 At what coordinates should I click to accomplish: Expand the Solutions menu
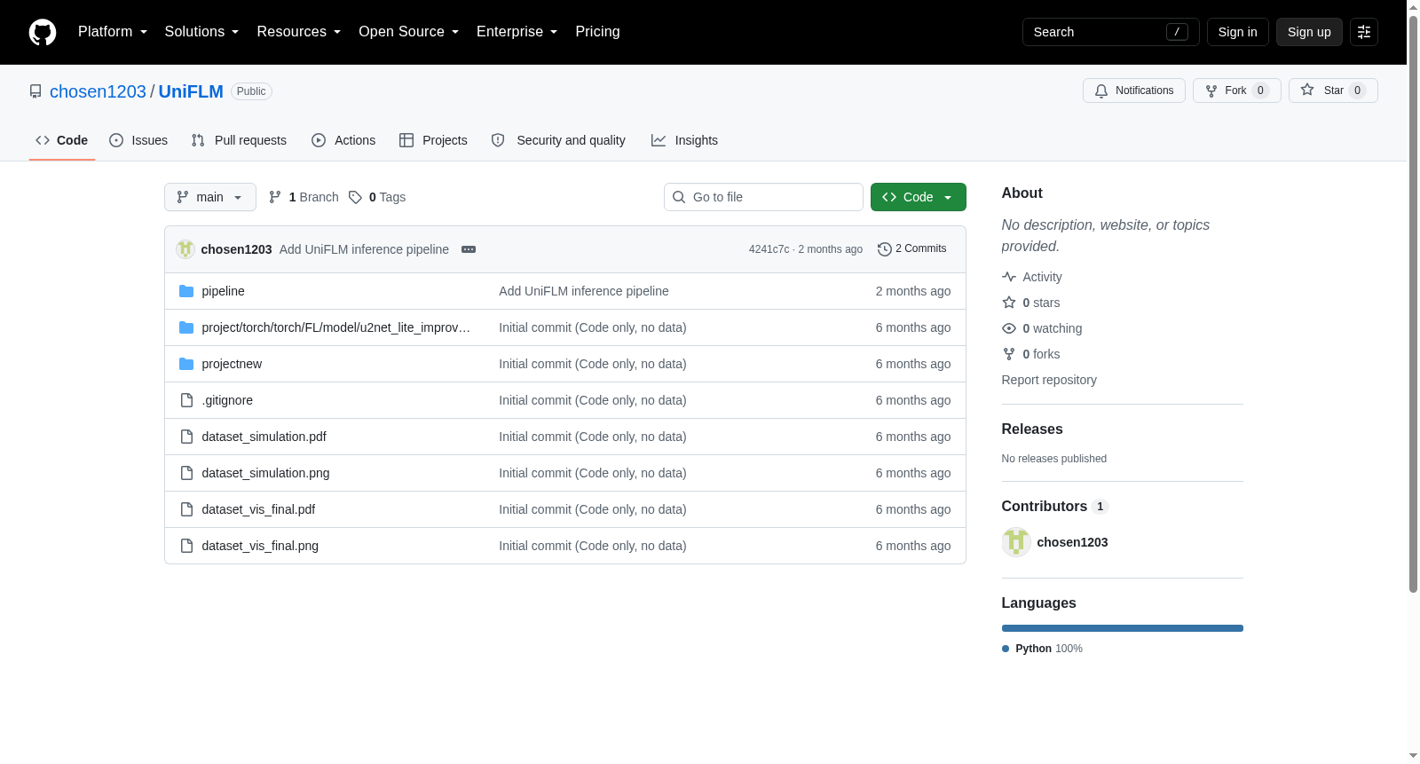click(201, 32)
